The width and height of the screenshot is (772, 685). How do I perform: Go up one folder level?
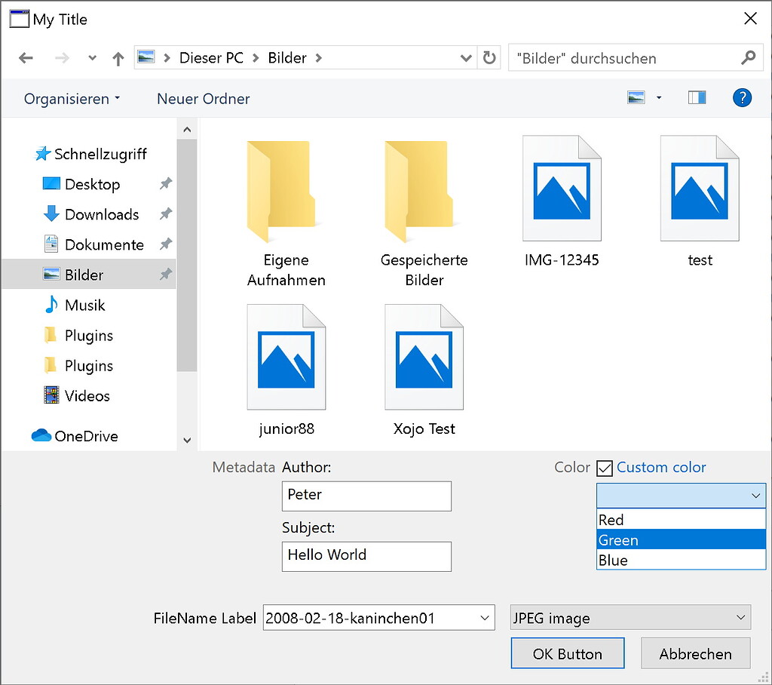pyautogui.click(x=118, y=57)
